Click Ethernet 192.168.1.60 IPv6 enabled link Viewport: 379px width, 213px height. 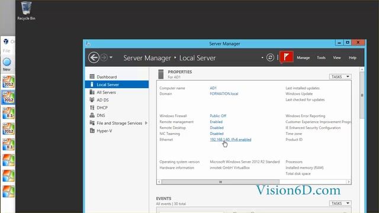tap(230, 140)
